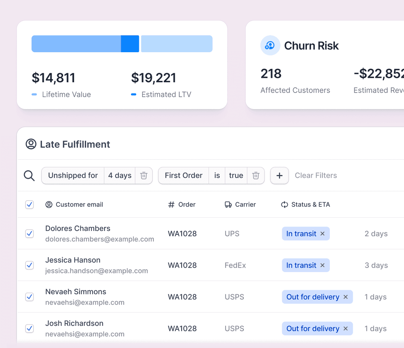Open the First Order filter field
Screen dimensions: 404x348
[x=183, y=176]
